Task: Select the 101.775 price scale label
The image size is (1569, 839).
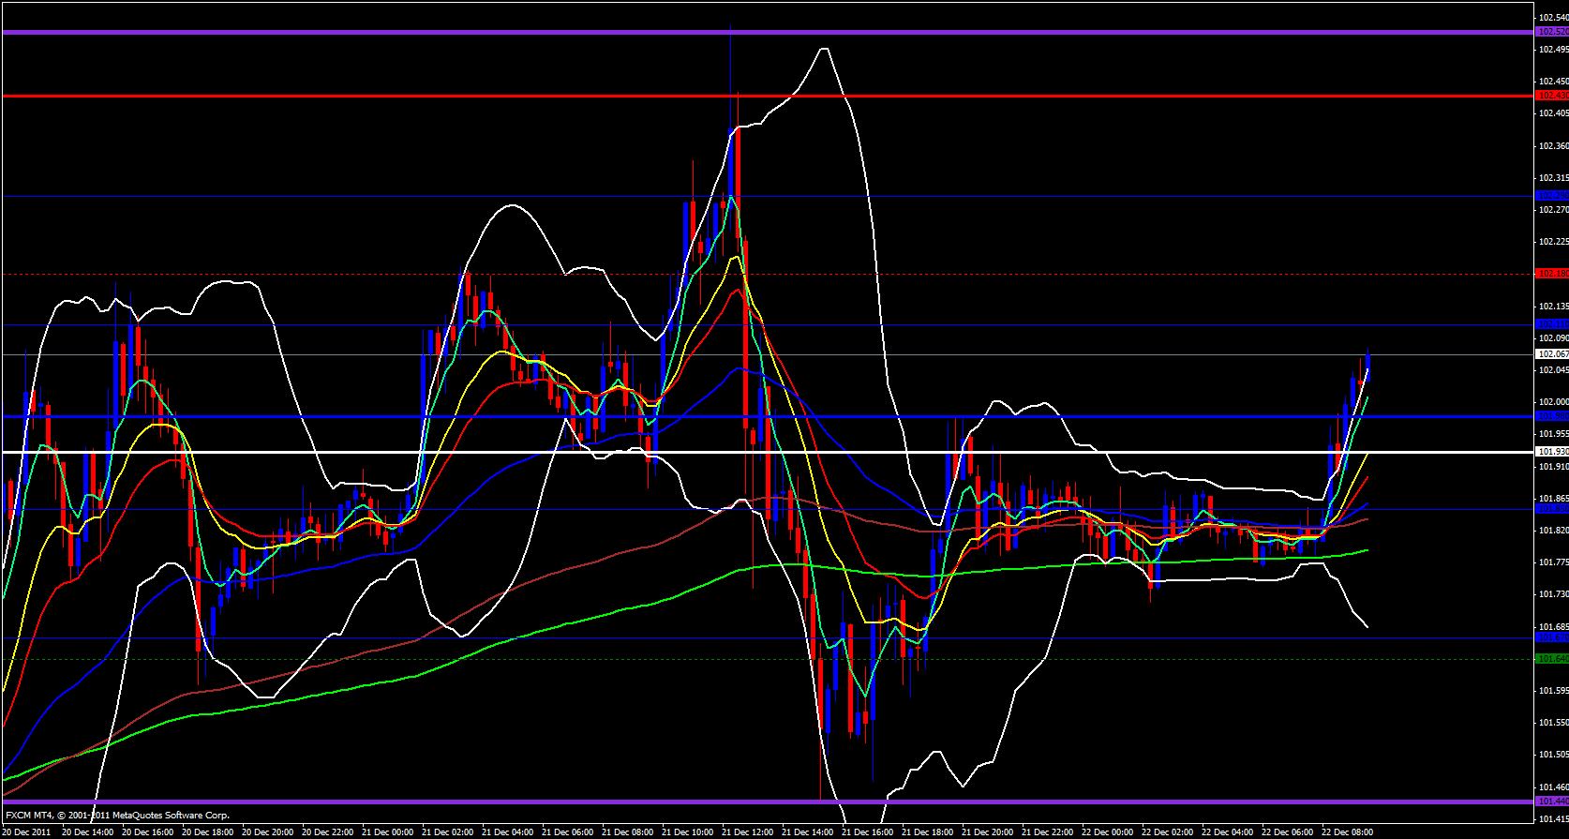Action: click(1553, 562)
